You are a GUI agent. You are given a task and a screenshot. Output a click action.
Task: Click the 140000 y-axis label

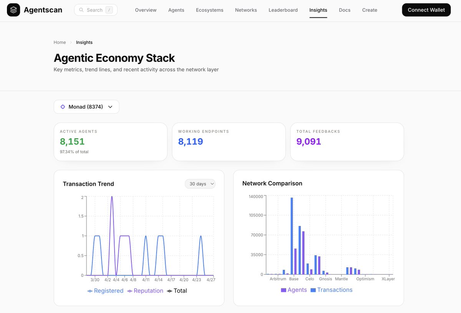point(256,196)
